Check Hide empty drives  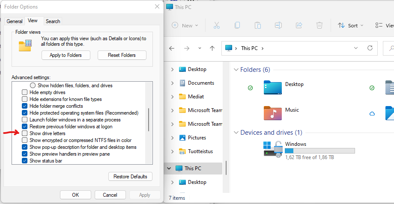coord(25,92)
